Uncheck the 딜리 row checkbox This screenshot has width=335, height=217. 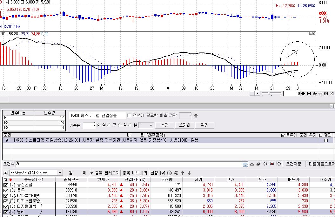(5, 212)
